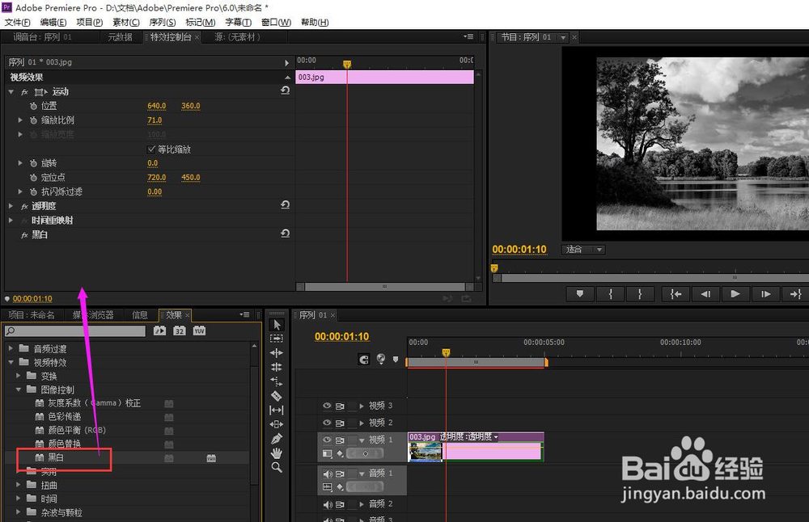Add marker in program monitor
The width and height of the screenshot is (809, 522).
coord(580,293)
